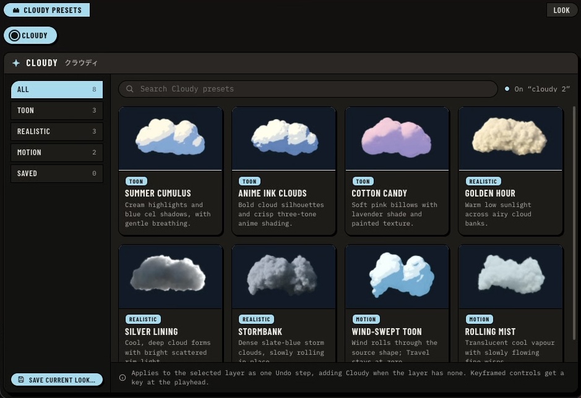Toggle the Cloudy radio pill

(30, 36)
